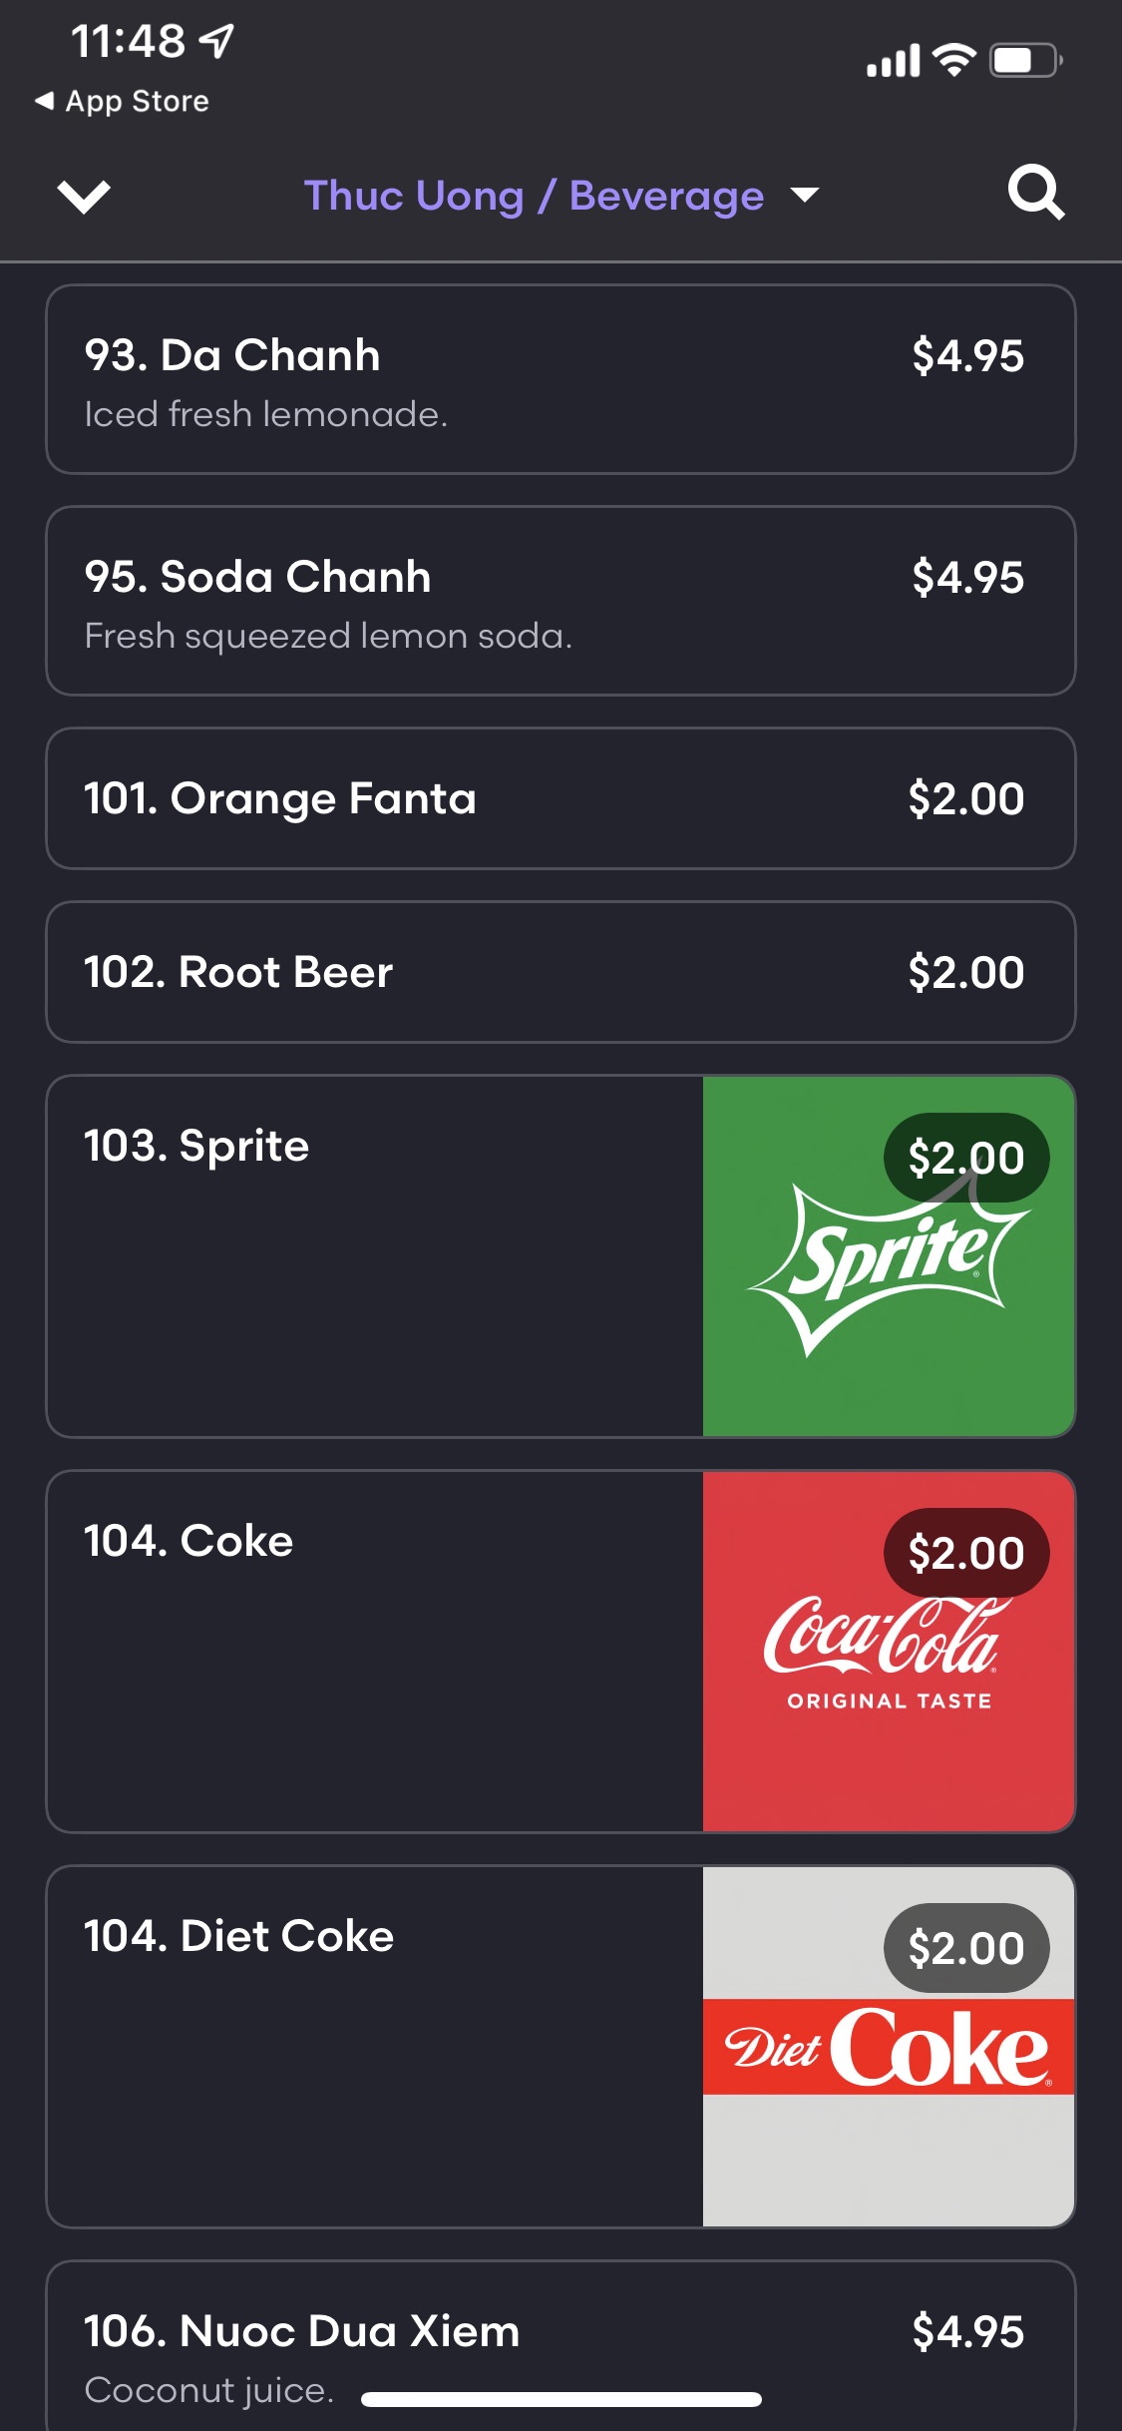Open the 104. Coke item title
The height and width of the screenshot is (2431, 1122).
188,1541
